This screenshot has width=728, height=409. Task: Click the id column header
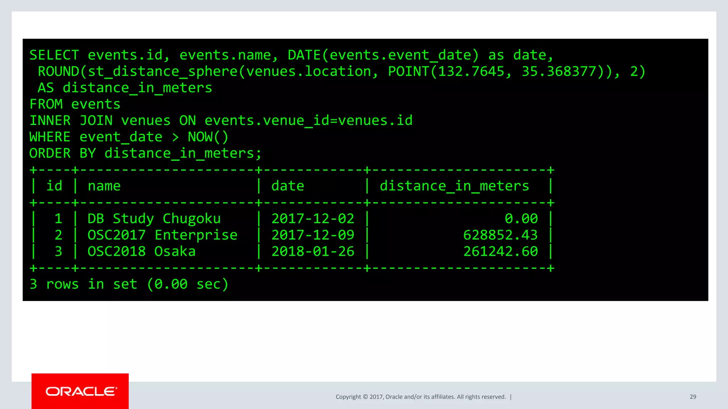(x=54, y=186)
